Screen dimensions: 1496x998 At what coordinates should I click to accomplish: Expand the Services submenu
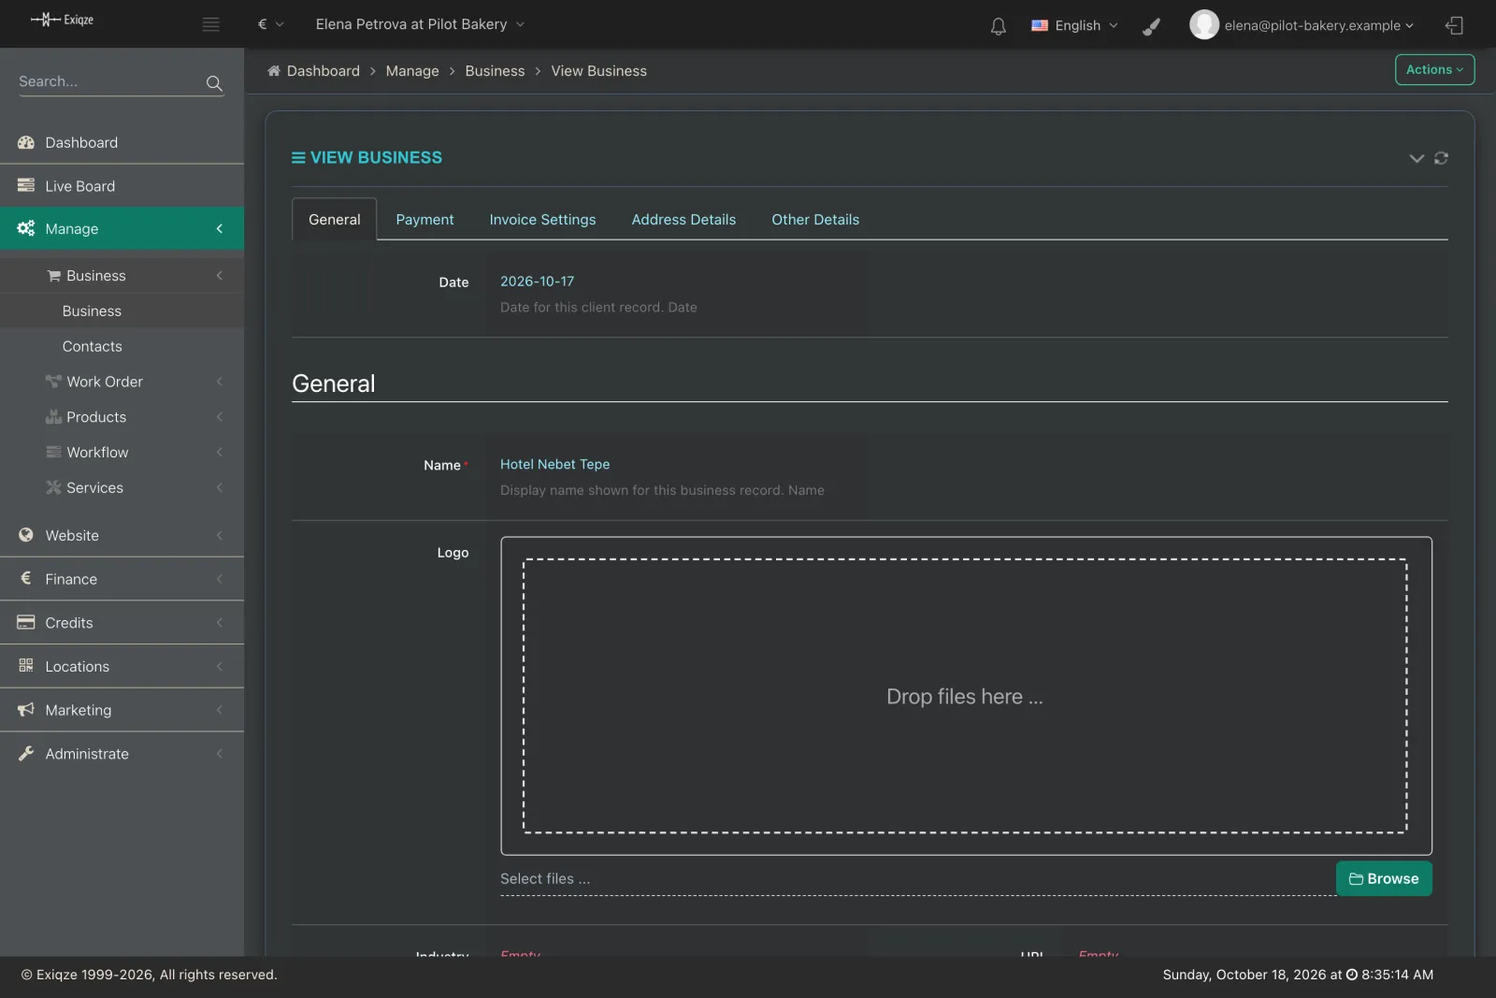click(x=122, y=487)
